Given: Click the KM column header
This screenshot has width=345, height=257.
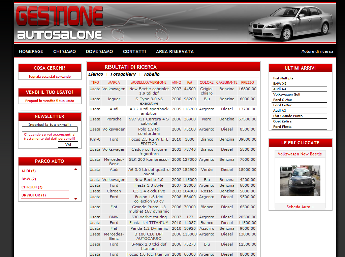Looking at the screenshot, I should click(190, 83).
